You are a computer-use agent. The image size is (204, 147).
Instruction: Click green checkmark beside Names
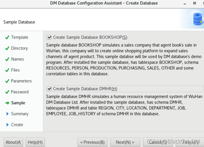pos(7,59)
